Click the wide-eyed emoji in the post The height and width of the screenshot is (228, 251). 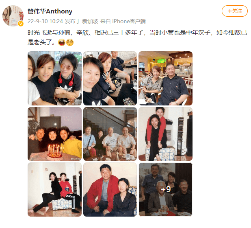pos(69,42)
